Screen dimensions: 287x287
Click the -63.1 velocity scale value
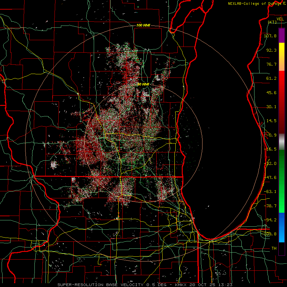click(x=270, y=192)
